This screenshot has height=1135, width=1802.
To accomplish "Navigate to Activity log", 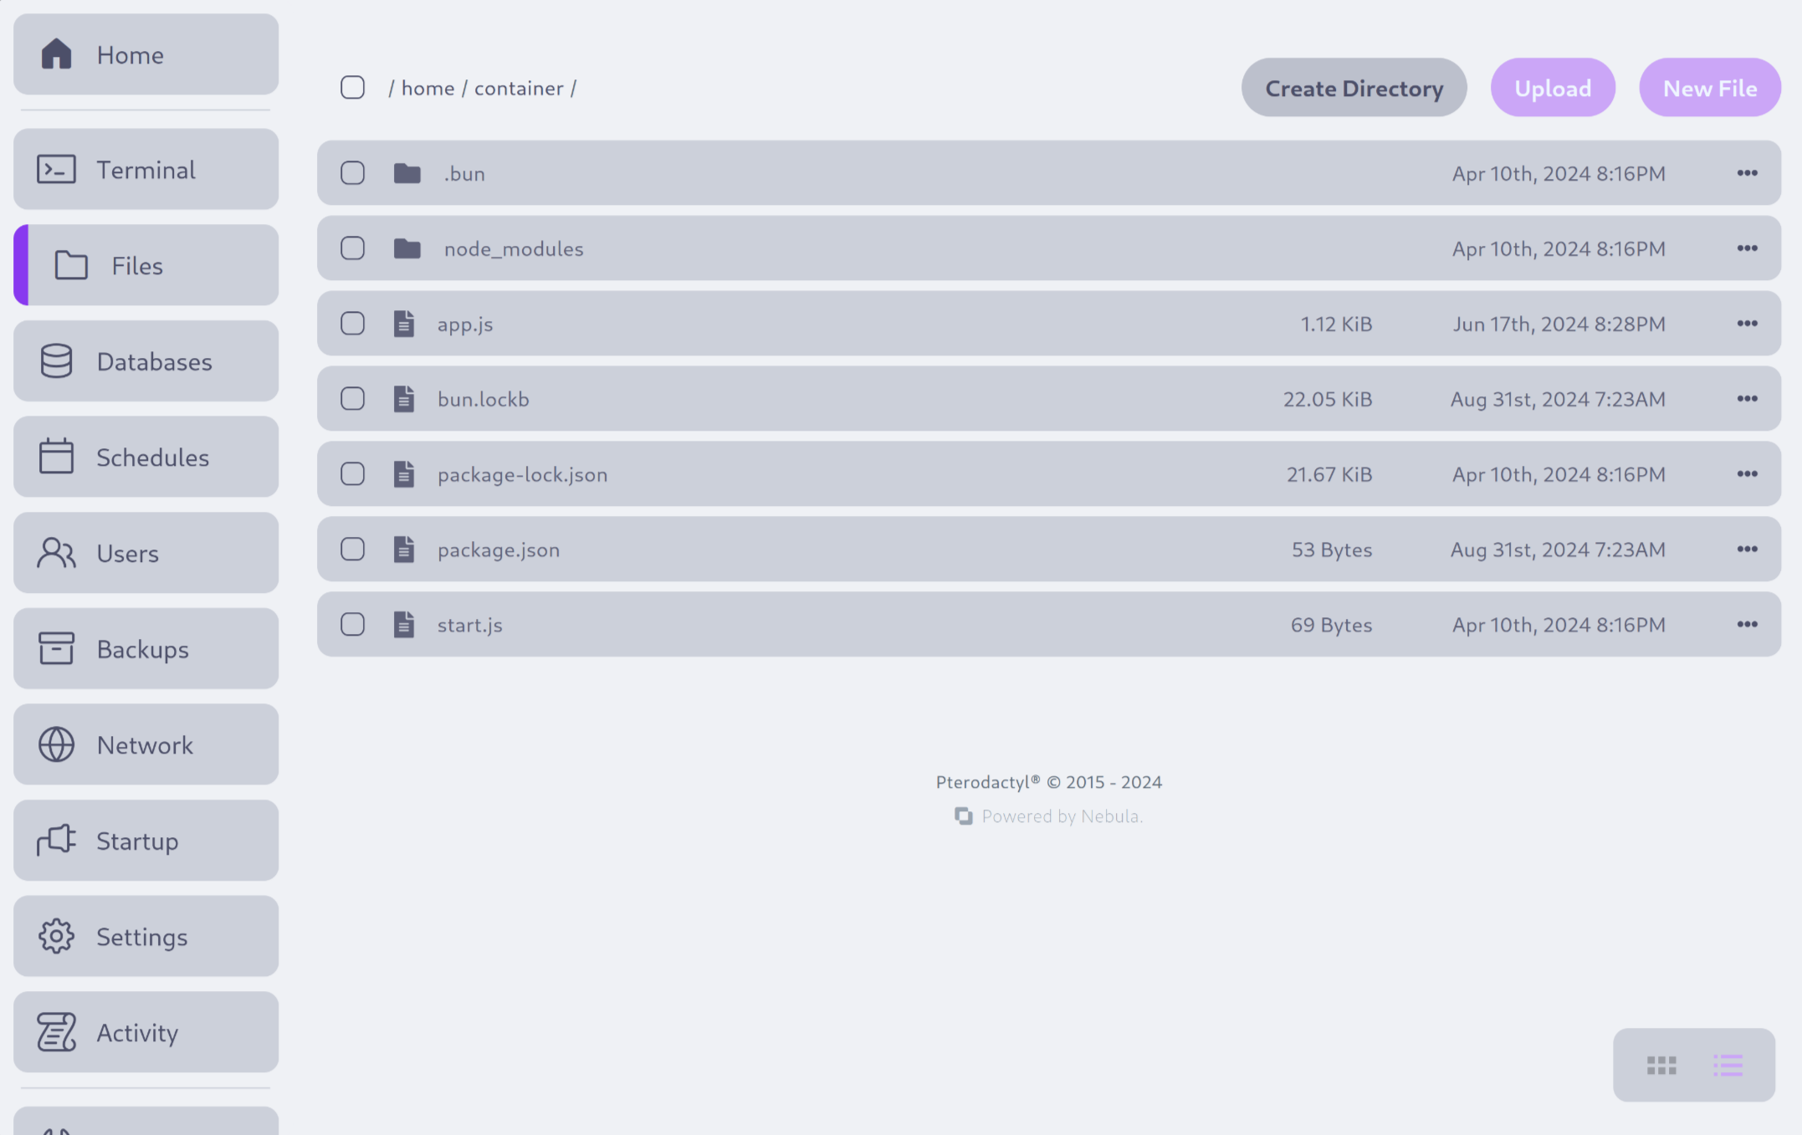I will 146,1031.
